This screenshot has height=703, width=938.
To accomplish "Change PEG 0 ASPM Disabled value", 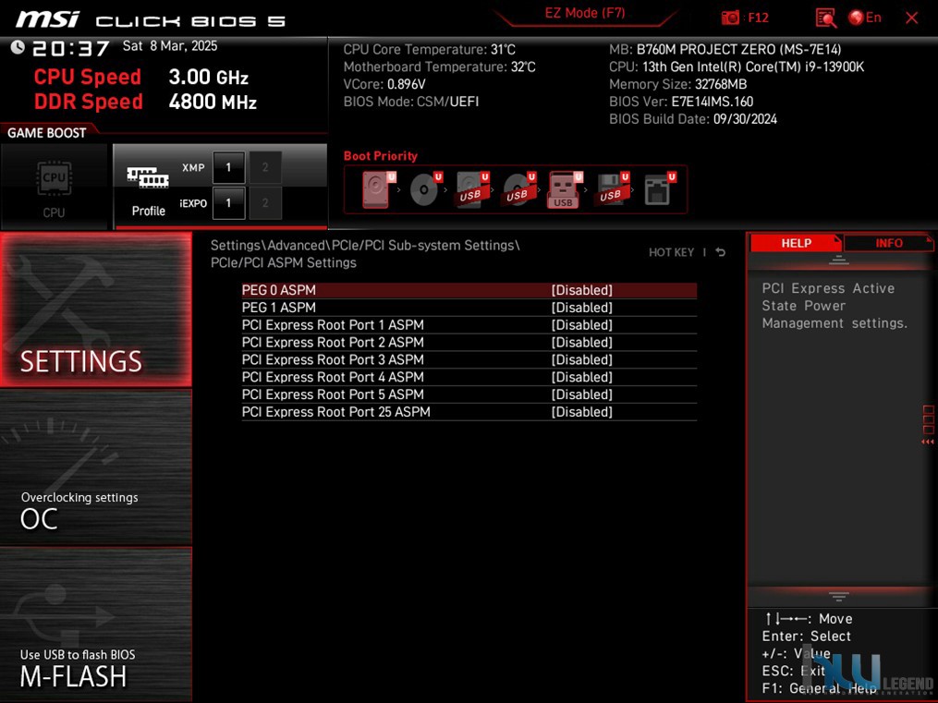I will [x=581, y=290].
